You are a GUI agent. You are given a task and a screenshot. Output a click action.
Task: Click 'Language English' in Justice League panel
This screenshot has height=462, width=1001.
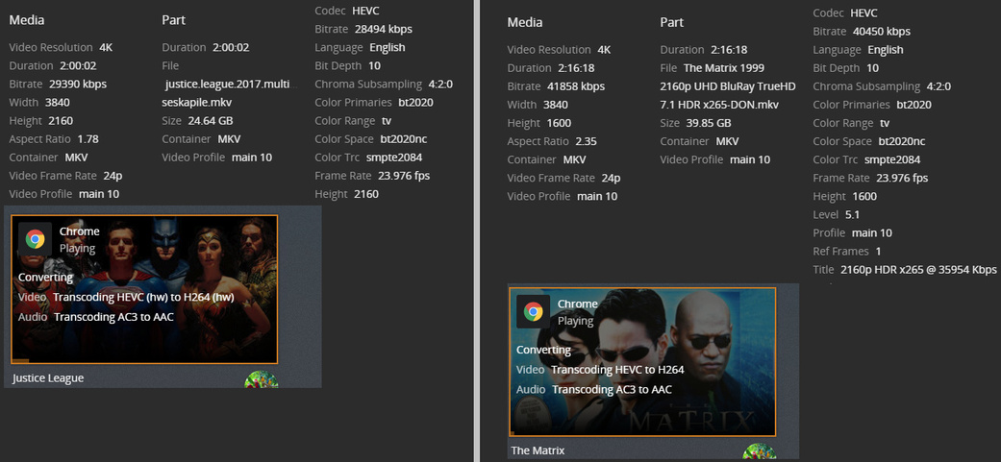(x=360, y=47)
